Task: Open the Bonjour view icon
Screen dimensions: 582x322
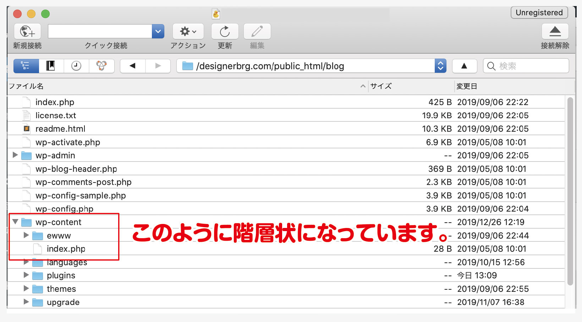Action: click(x=101, y=66)
